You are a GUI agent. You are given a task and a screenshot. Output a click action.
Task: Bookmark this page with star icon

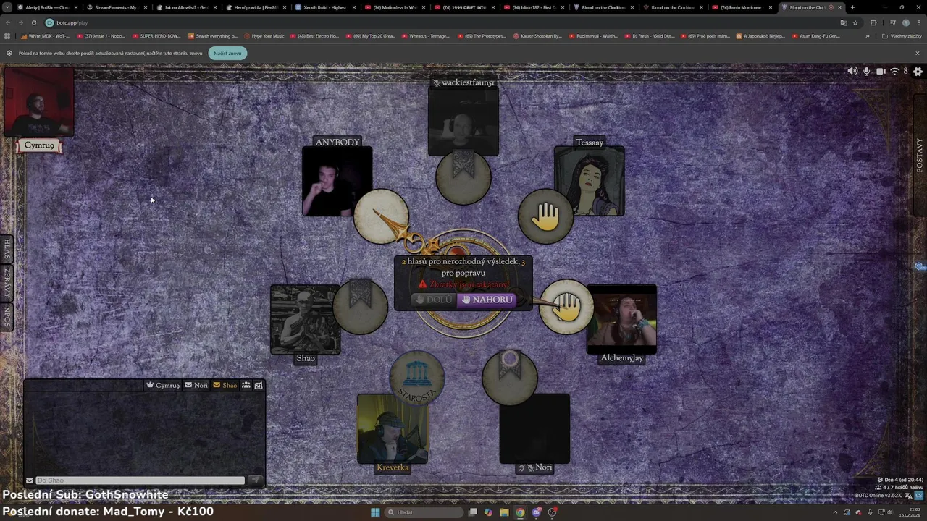pyautogui.click(x=855, y=22)
